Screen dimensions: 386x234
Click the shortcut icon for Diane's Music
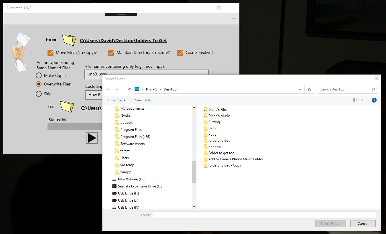tap(205, 116)
